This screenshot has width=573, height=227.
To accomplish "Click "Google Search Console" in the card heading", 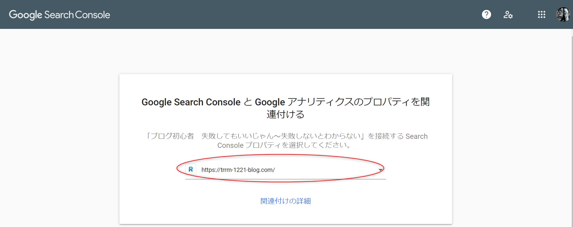I will [191, 102].
